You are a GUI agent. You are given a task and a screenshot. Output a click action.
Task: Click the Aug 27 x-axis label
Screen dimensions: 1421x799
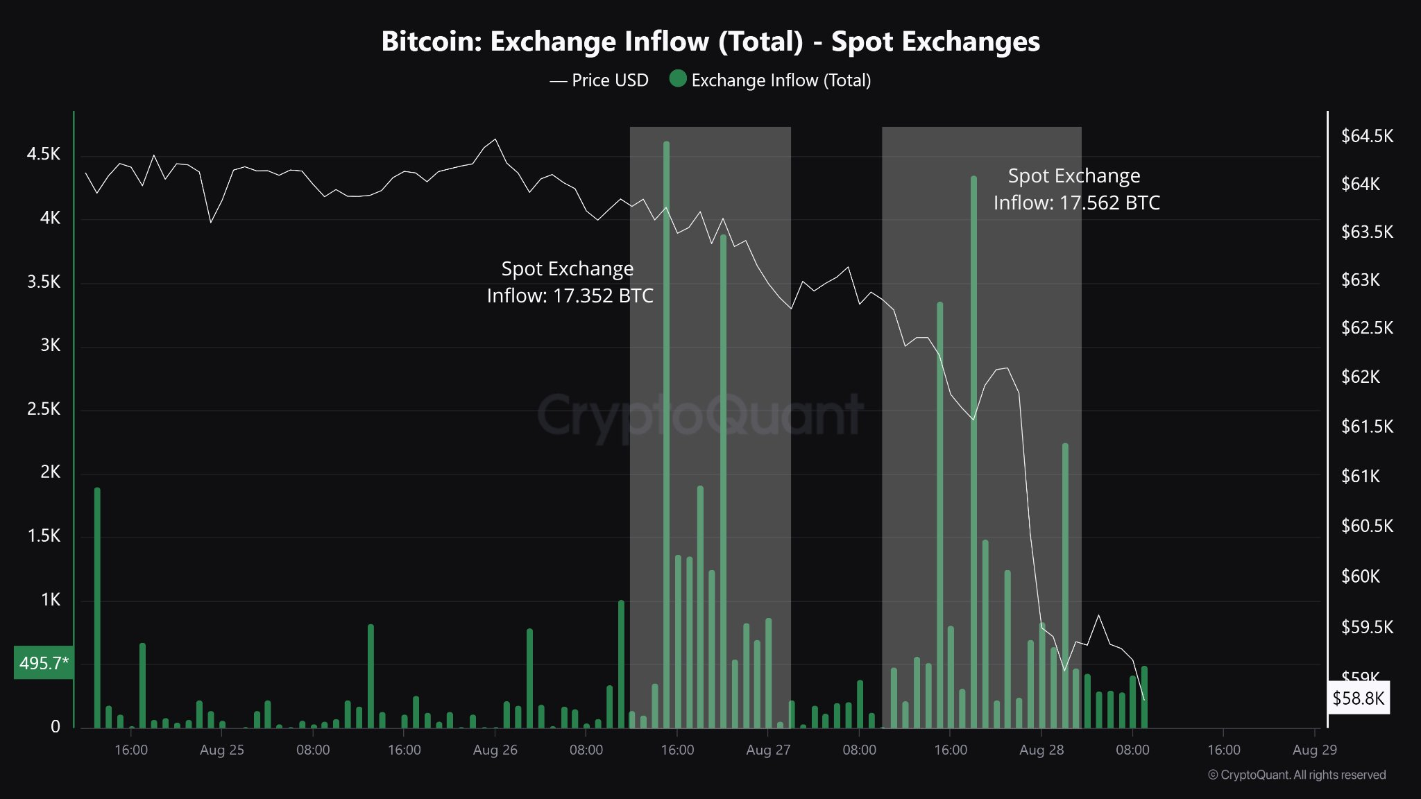768,750
